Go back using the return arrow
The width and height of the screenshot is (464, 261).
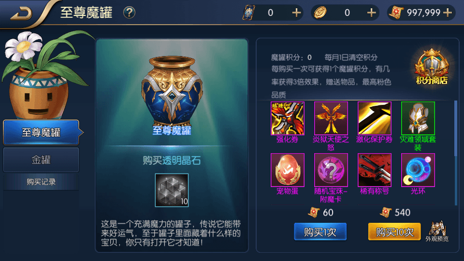(22, 13)
